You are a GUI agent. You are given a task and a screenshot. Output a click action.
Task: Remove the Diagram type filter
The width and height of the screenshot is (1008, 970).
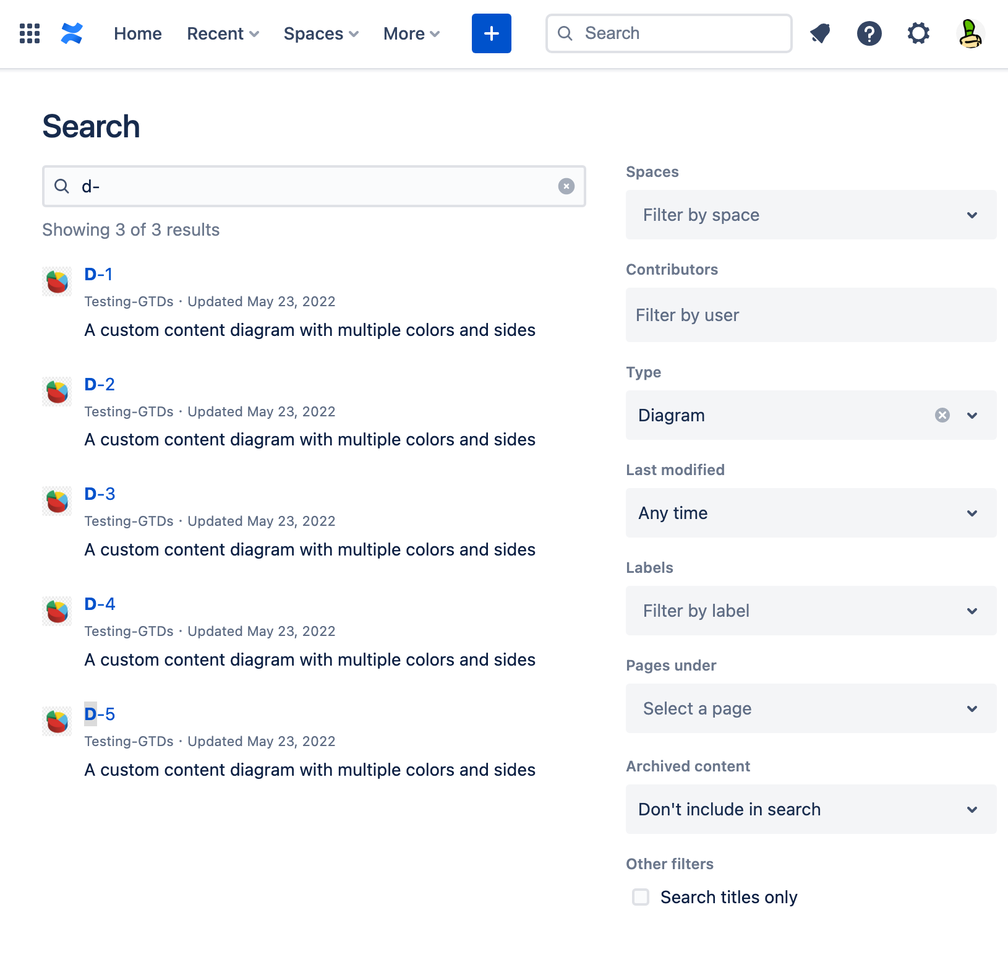click(x=942, y=415)
